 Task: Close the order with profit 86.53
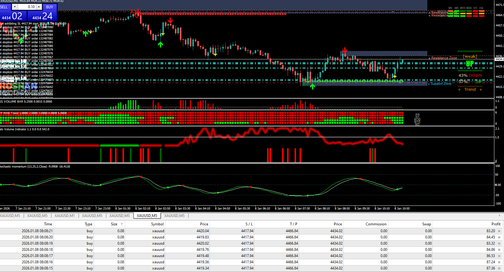[x=499, y=256]
